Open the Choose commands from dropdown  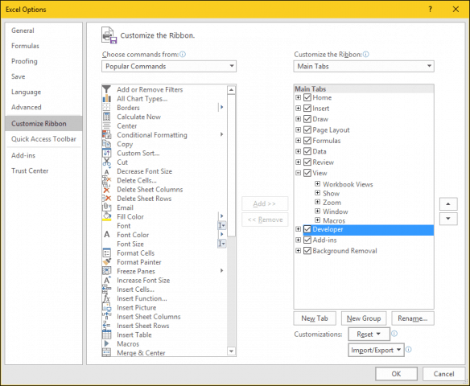(x=169, y=66)
